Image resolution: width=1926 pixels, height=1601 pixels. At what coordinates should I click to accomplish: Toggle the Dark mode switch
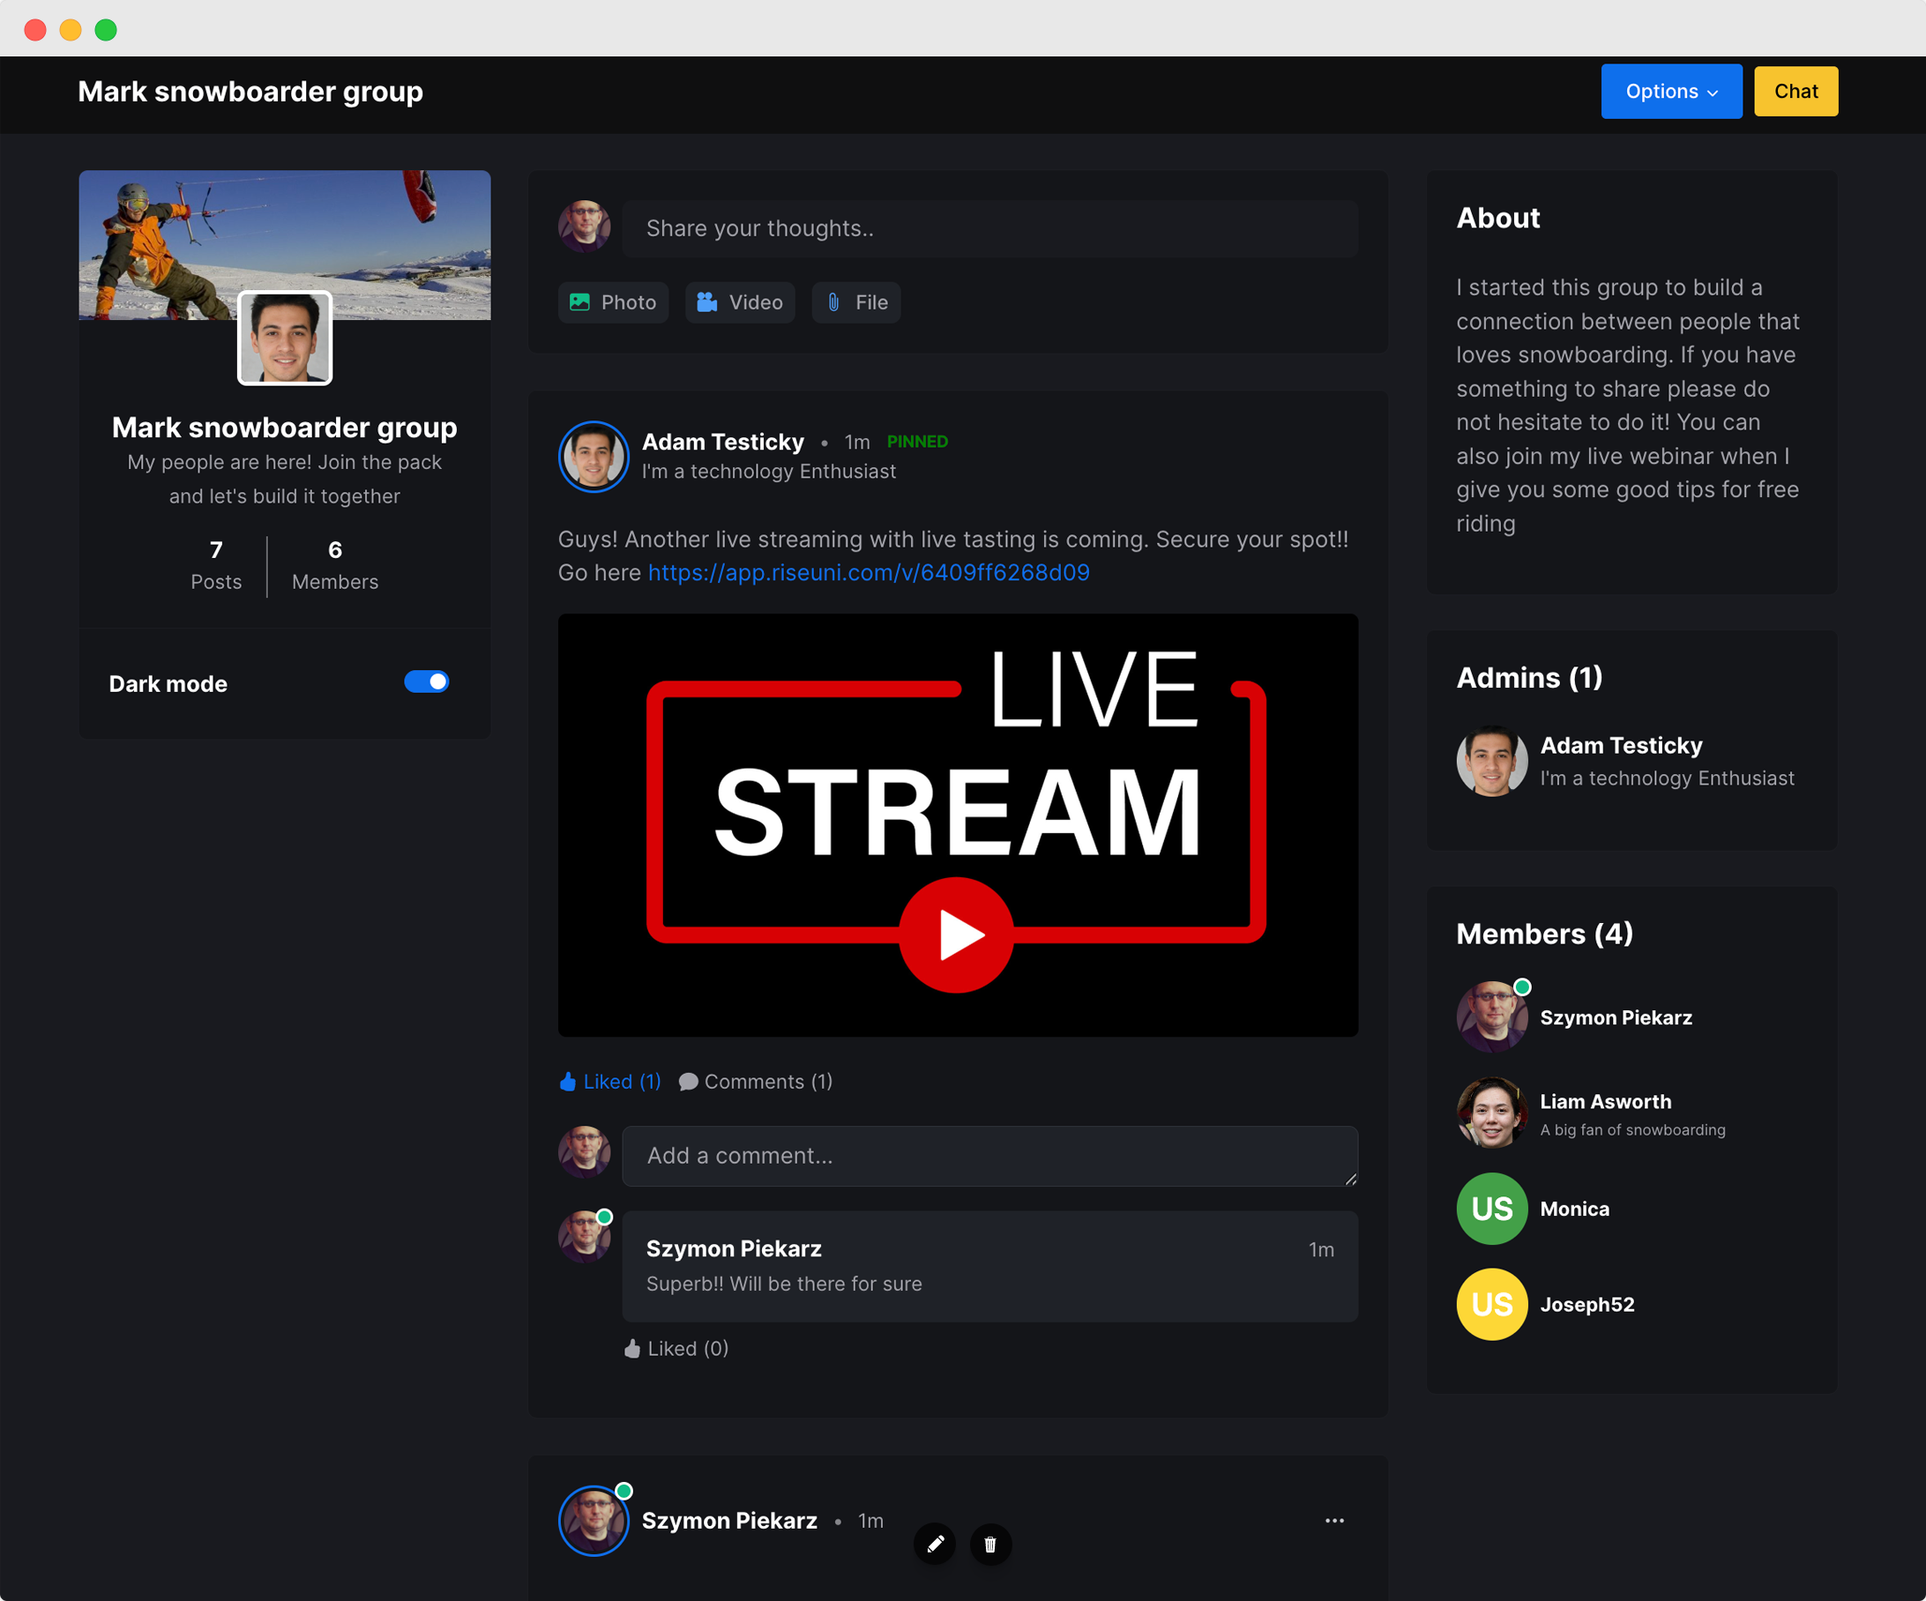click(x=427, y=681)
